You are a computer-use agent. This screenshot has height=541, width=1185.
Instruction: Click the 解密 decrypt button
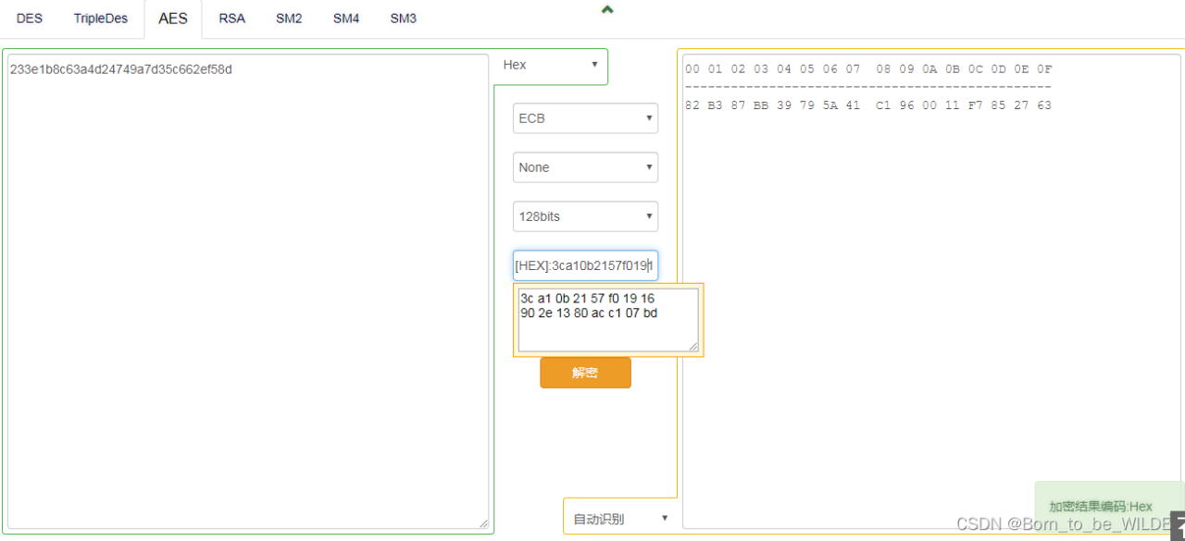585,373
